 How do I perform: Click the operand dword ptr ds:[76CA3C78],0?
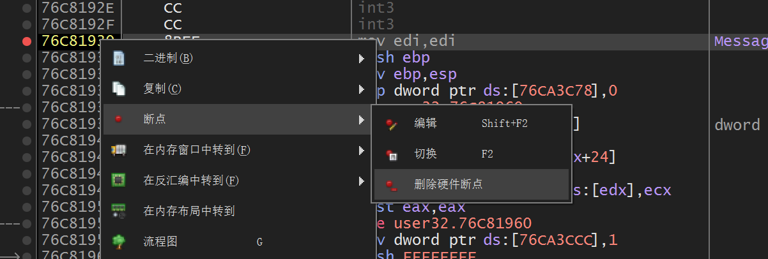pyautogui.click(x=505, y=91)
